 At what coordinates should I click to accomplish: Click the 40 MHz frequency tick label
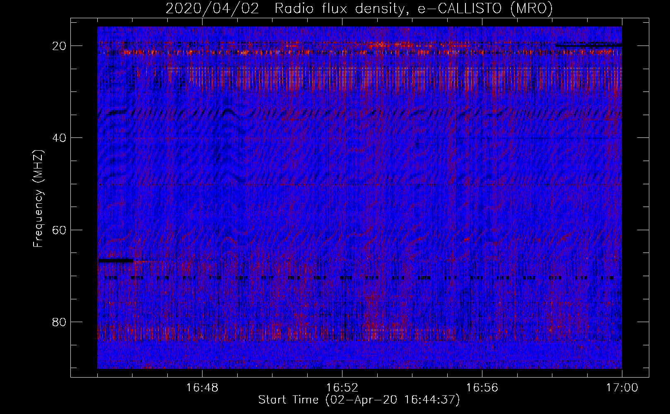tap(60, 138)
